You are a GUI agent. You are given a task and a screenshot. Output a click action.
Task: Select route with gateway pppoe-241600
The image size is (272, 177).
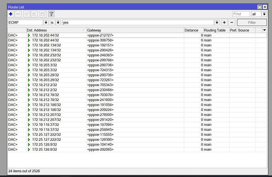click(x=137, y=100)
